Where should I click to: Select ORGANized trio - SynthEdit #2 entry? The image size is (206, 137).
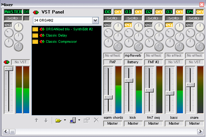coord(69,29)
